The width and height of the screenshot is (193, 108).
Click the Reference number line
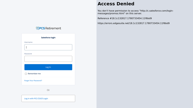(x=125, y=18)
